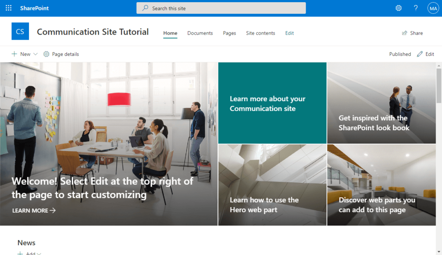This screenshot has width=442, height=255.
Task: Open the Welcome hero tile with office photo
Action: [109, 144]
